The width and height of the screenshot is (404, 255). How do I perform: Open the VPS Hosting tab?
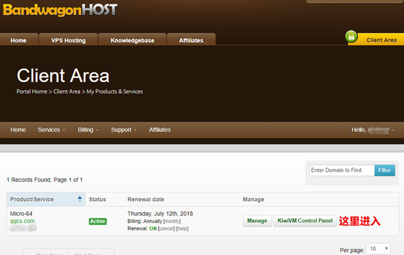point(68,40)
